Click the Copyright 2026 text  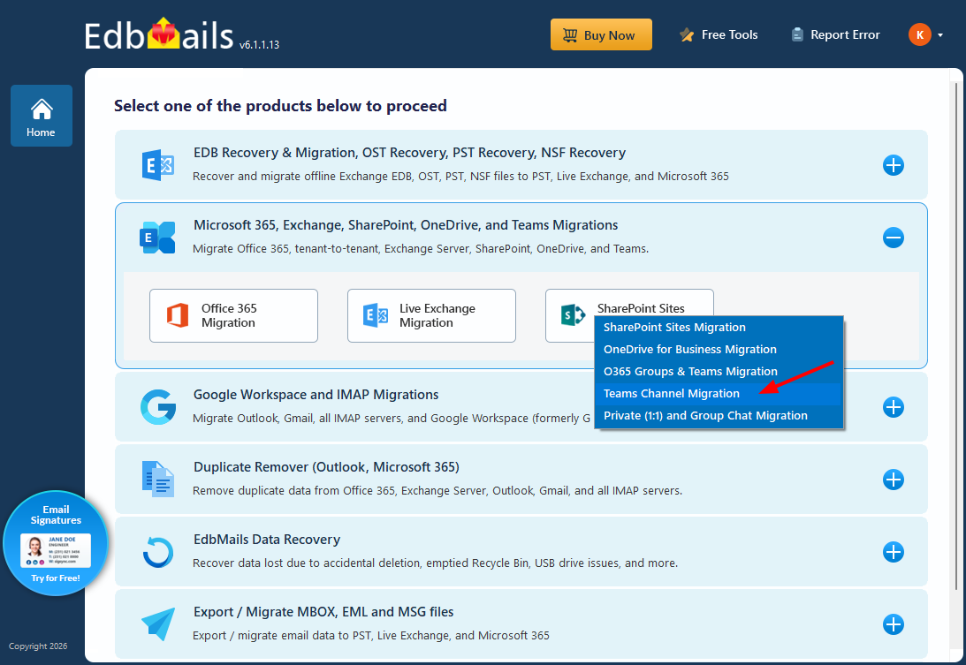click(x=38, y=646)
